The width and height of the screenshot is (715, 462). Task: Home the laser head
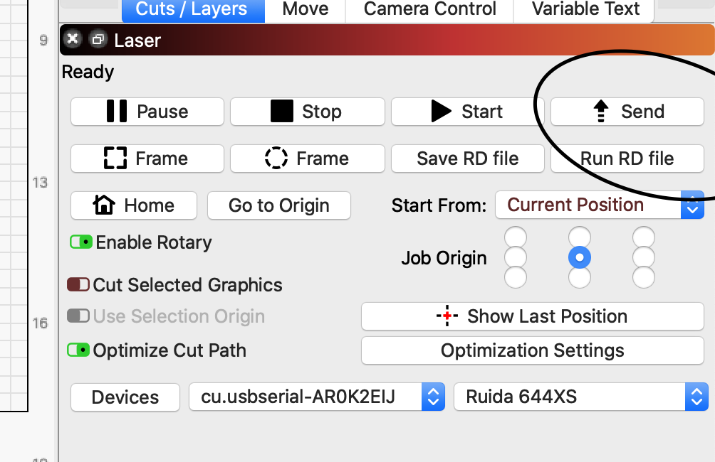click(134, 205)
